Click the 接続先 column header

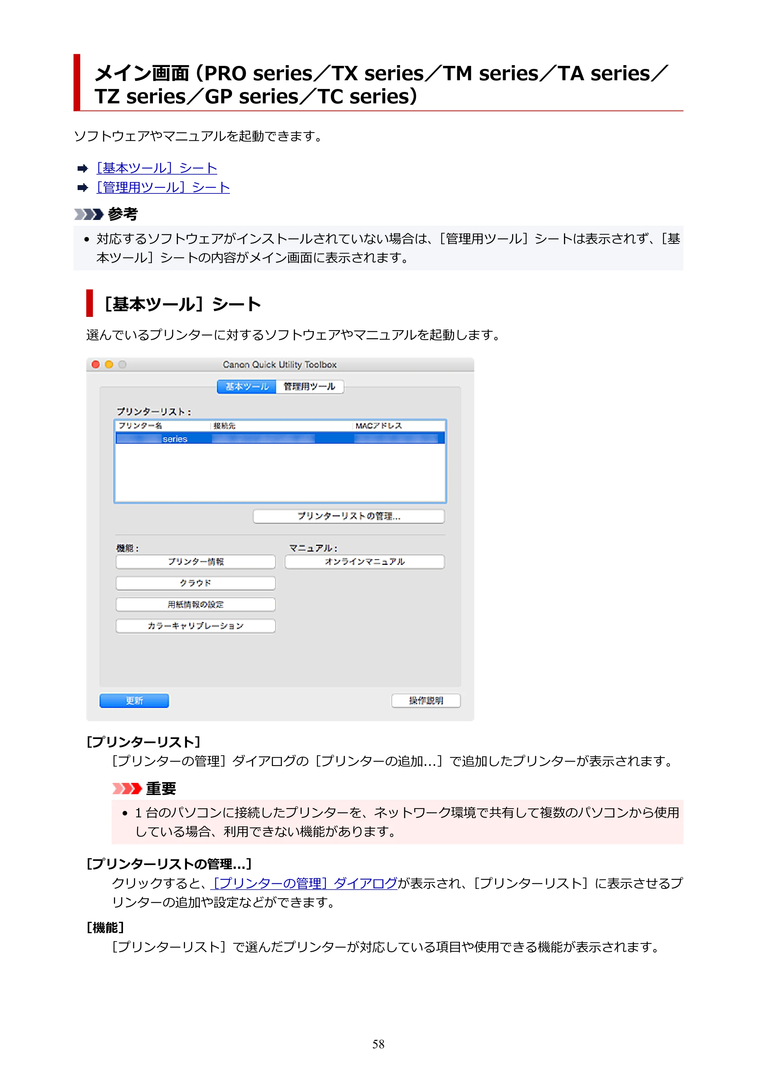click(224, 426)
